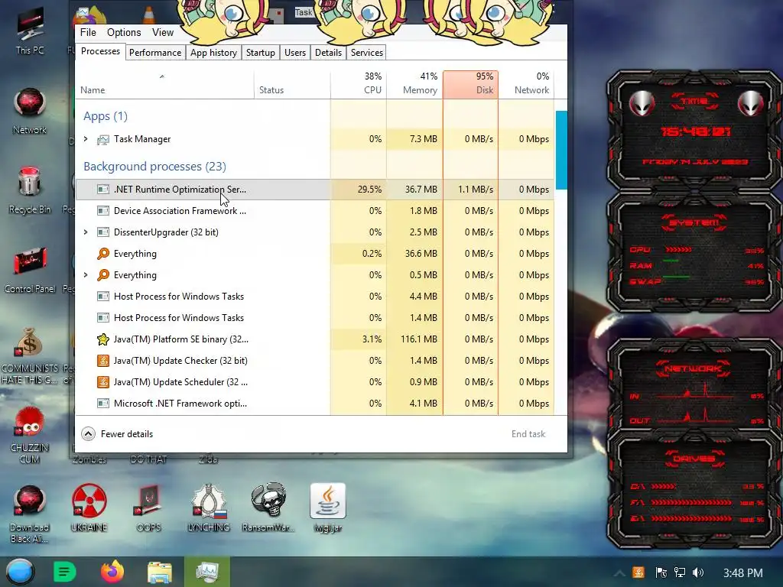
Task: Open the Options menu
Action: 124,32
